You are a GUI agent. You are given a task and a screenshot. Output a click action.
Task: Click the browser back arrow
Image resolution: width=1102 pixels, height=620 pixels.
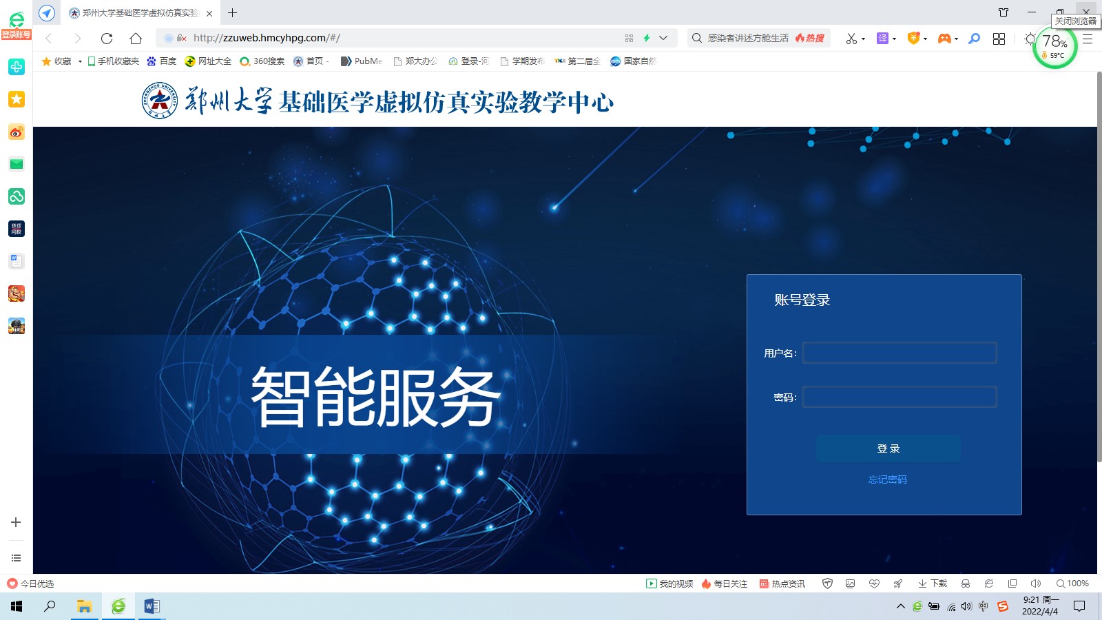coord(49,39)
